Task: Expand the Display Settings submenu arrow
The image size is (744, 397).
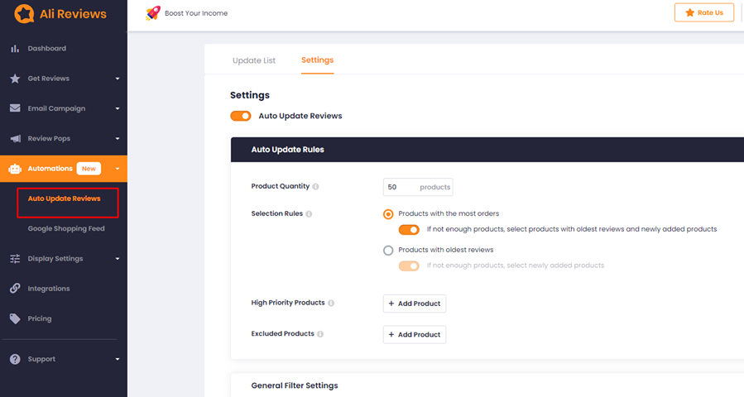Action: click(x=118, y=259)
